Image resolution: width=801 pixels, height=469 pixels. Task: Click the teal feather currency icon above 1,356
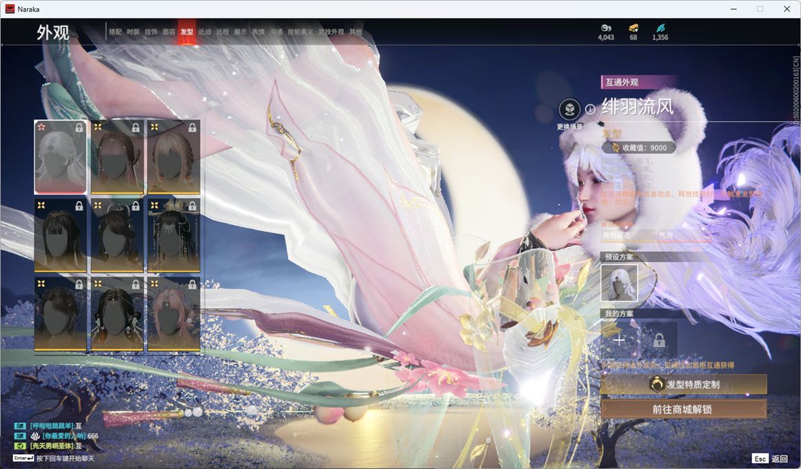click(x=660, y=28)
